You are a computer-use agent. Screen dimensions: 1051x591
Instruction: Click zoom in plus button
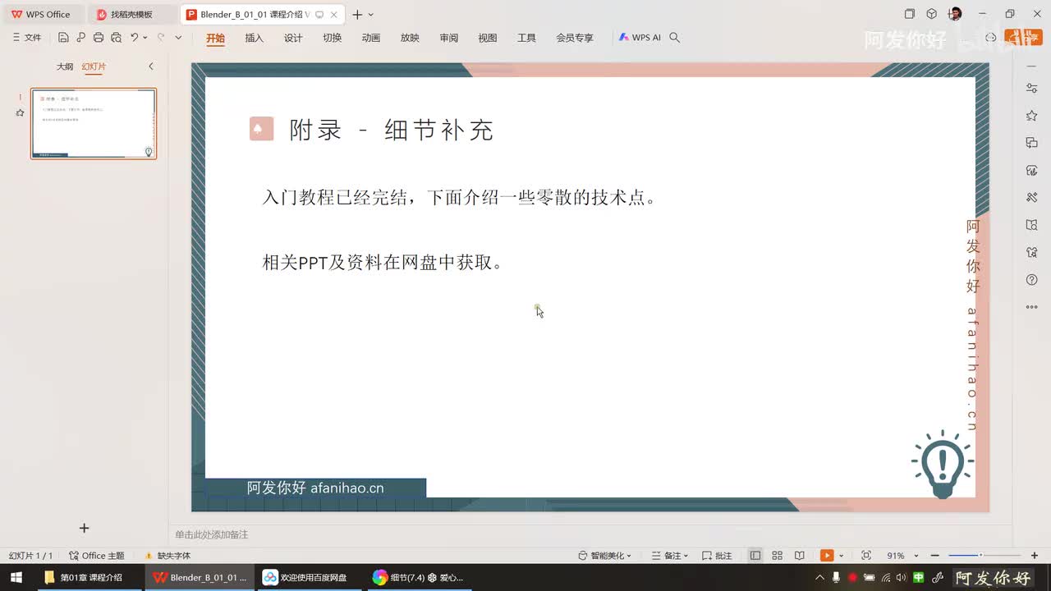(x=1034, y=556)
